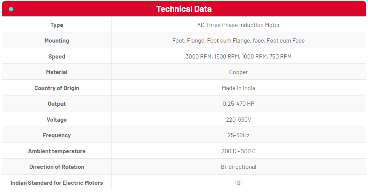The width and height of the screenshot is (368, 192).
Task: Click the Bi-directional rotation value
Action: pos(238,167)
